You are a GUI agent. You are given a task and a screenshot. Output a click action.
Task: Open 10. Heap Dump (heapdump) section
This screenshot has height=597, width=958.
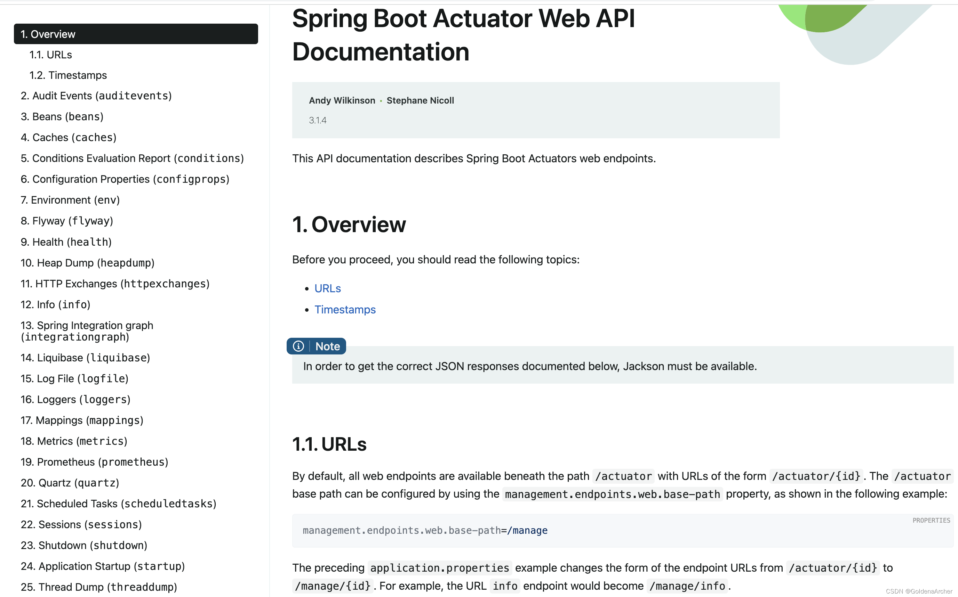(x=87, y=263)
